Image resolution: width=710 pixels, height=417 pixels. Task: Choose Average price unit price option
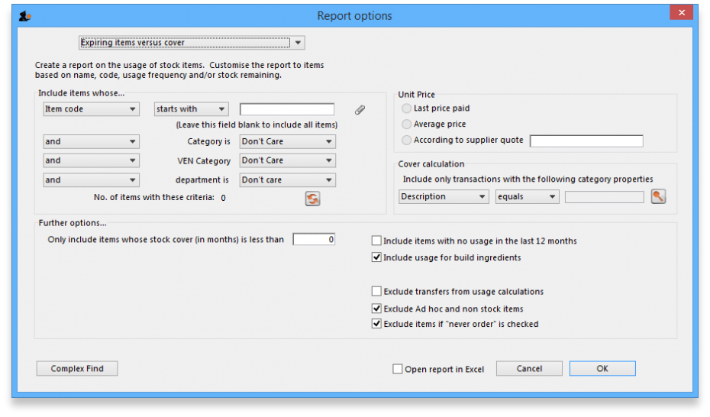[406, 124]
